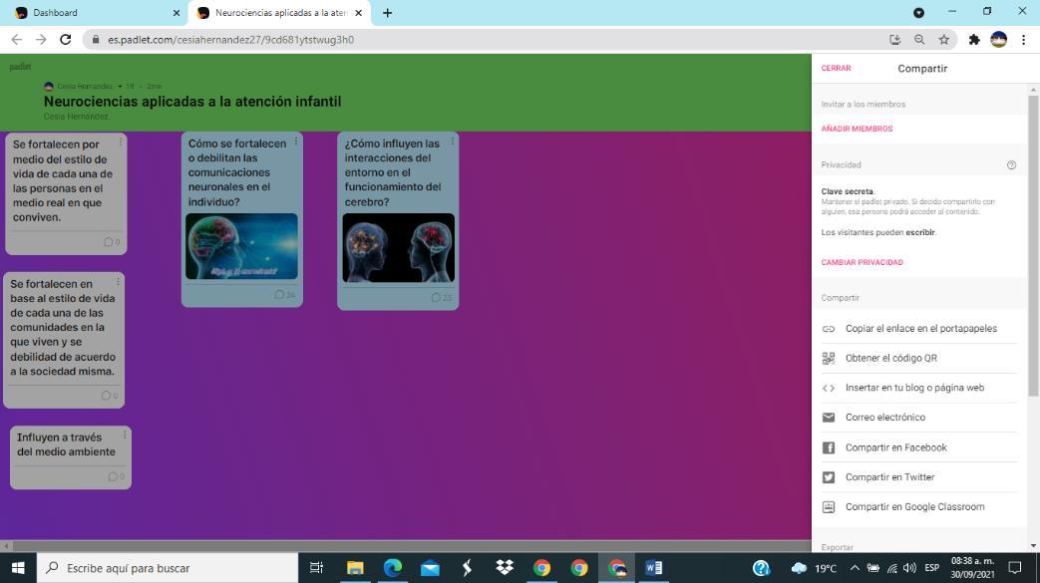
Task: Comment on 'Se fortalecen por medio' post
Action: (112, 242)
